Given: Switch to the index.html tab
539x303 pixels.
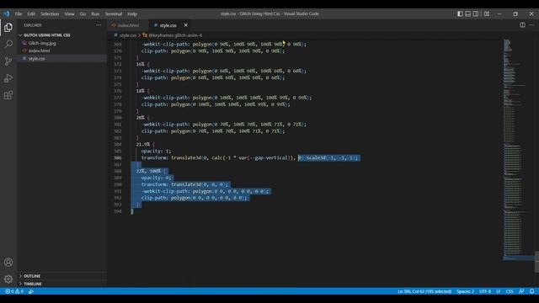Looking at the screenshot, I should [x=128, y=25].
